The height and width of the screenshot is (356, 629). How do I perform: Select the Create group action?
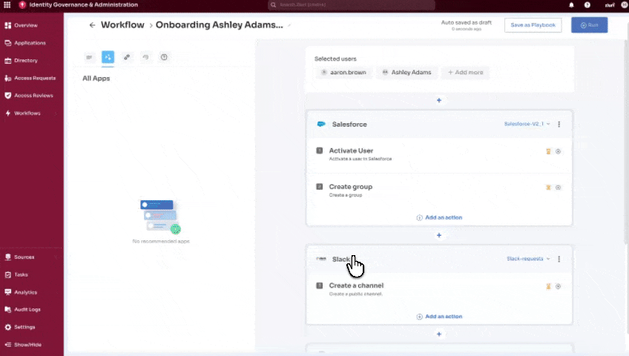(439, 191)
